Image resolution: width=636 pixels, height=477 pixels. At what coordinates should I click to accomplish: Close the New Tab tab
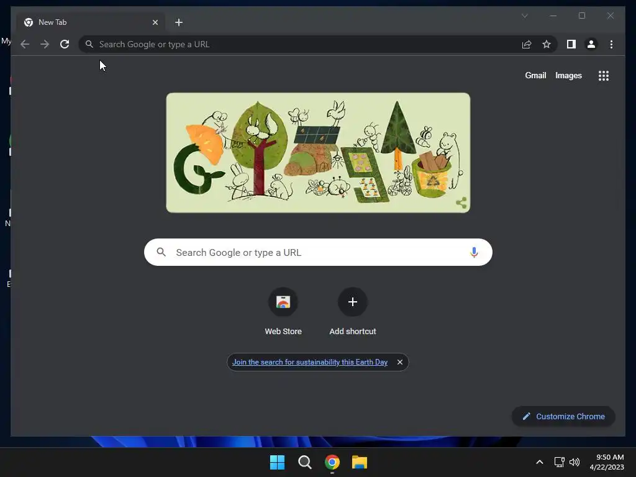[155, 22]
